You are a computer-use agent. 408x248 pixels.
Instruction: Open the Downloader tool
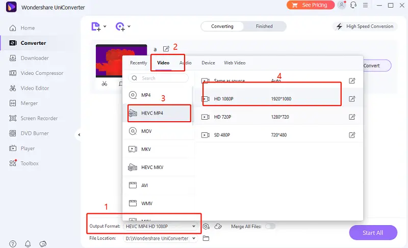(29, 58)
